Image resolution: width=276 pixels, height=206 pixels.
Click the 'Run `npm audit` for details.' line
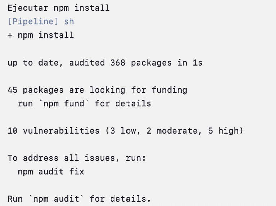[79, 199]
